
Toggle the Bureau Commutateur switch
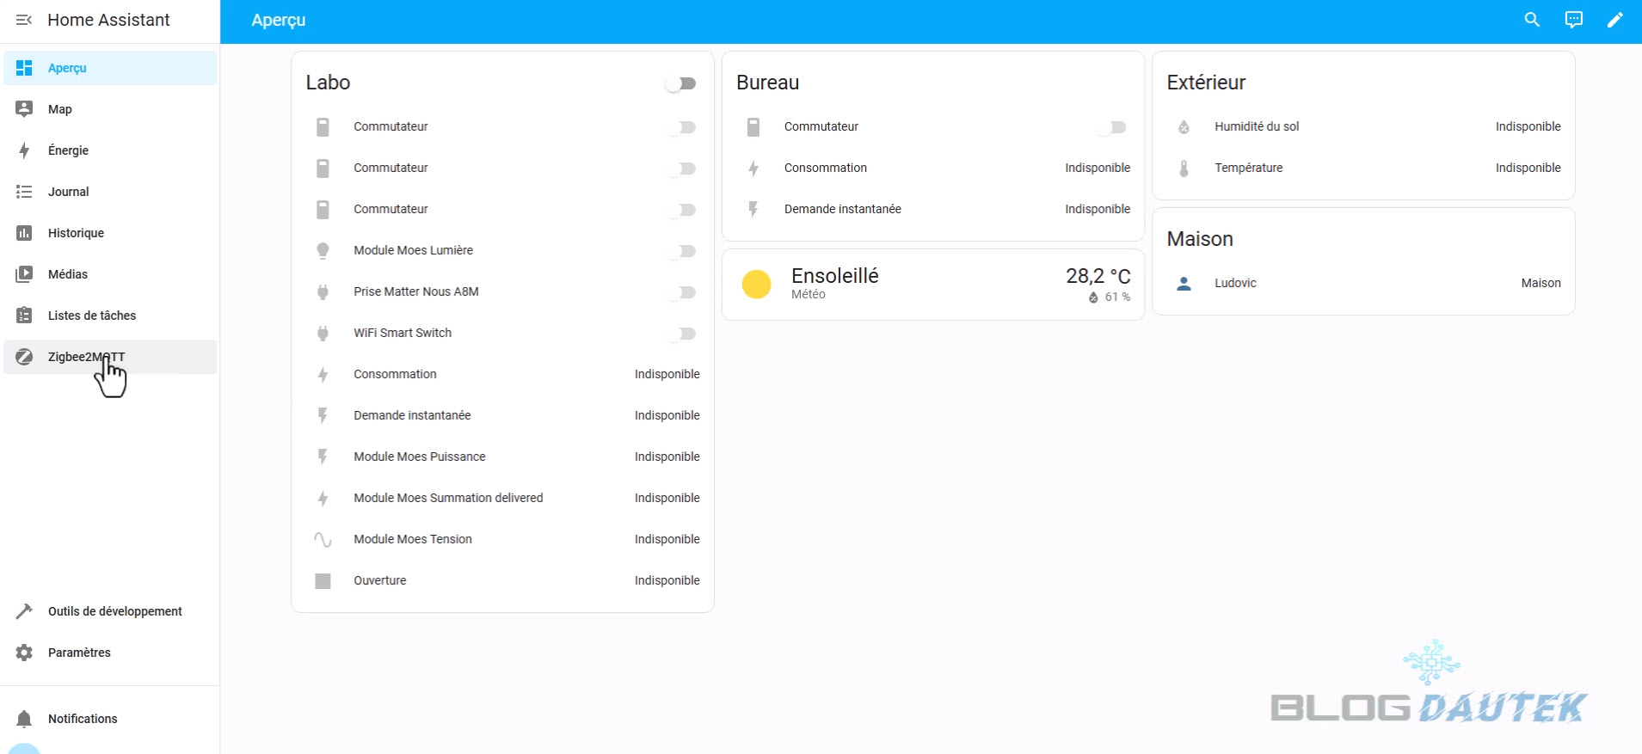(x=1112, y=127)
